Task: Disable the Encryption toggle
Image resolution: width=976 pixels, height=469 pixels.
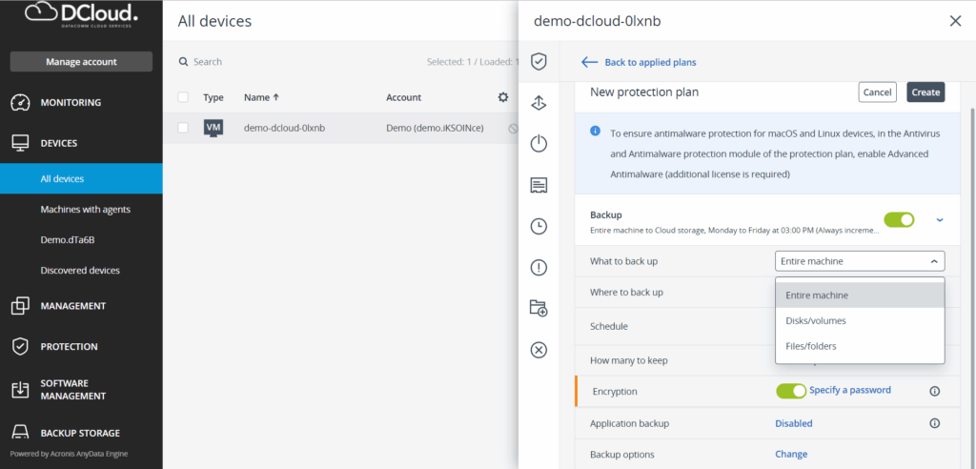Action: click(791, 391)
